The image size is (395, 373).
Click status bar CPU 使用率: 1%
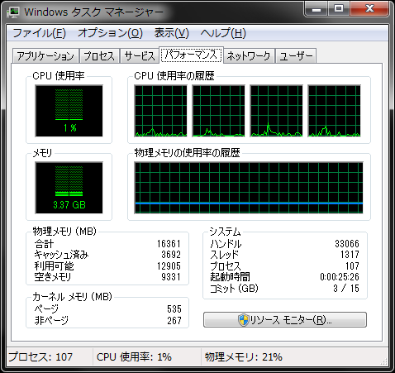coord(134,357)
